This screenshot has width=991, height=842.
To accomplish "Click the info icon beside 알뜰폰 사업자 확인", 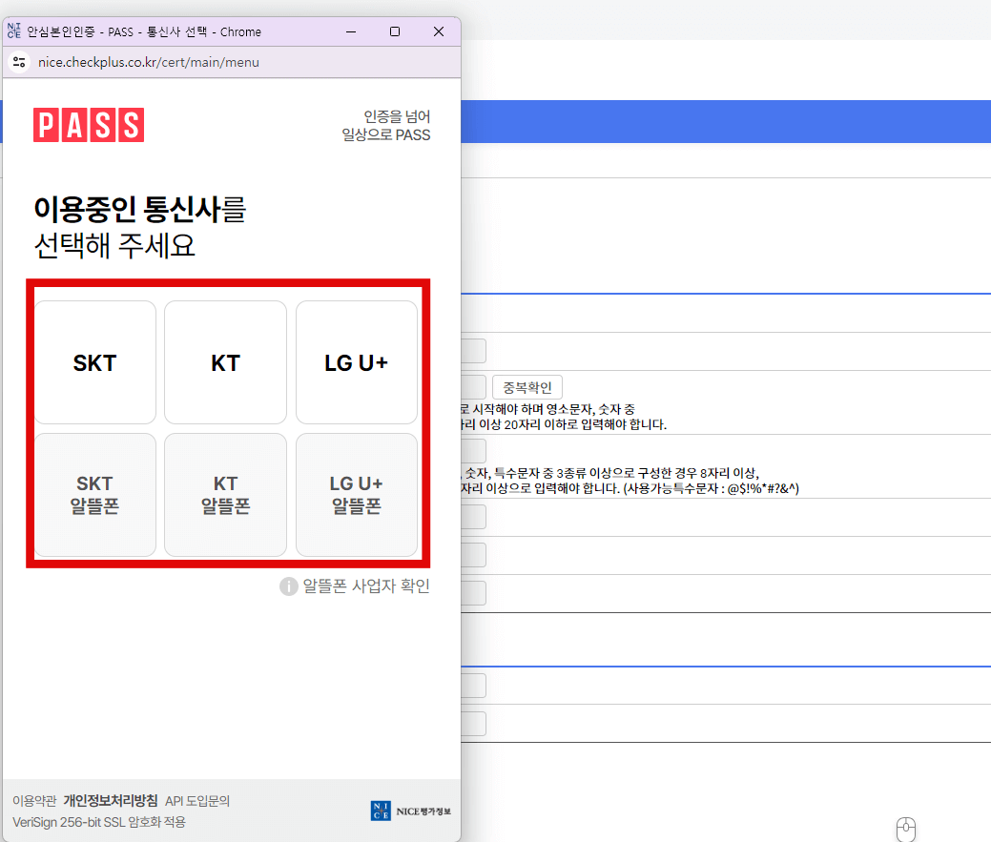I will (x=288, y=585).
